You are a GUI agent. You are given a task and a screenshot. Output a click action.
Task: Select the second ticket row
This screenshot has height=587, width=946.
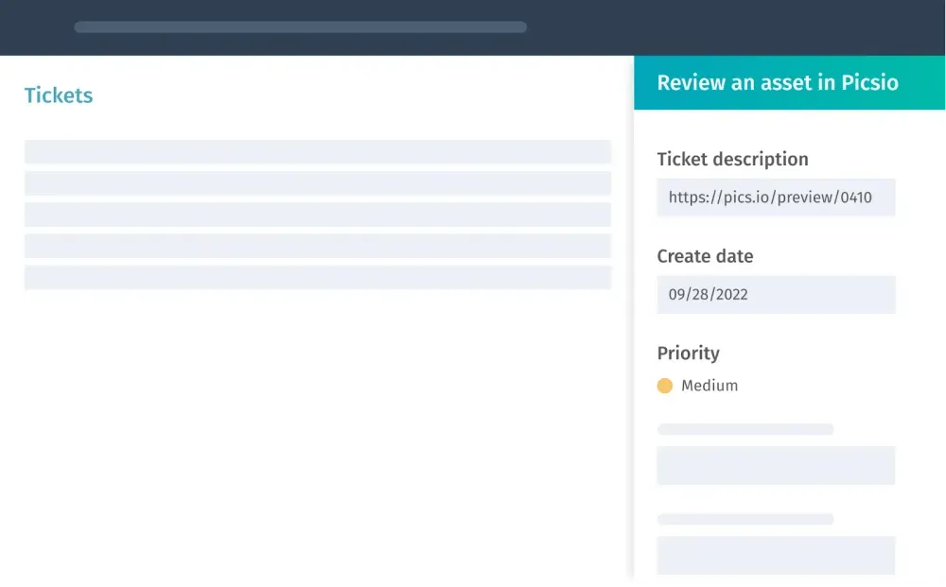pyautogui.click(x=319, y=182)
